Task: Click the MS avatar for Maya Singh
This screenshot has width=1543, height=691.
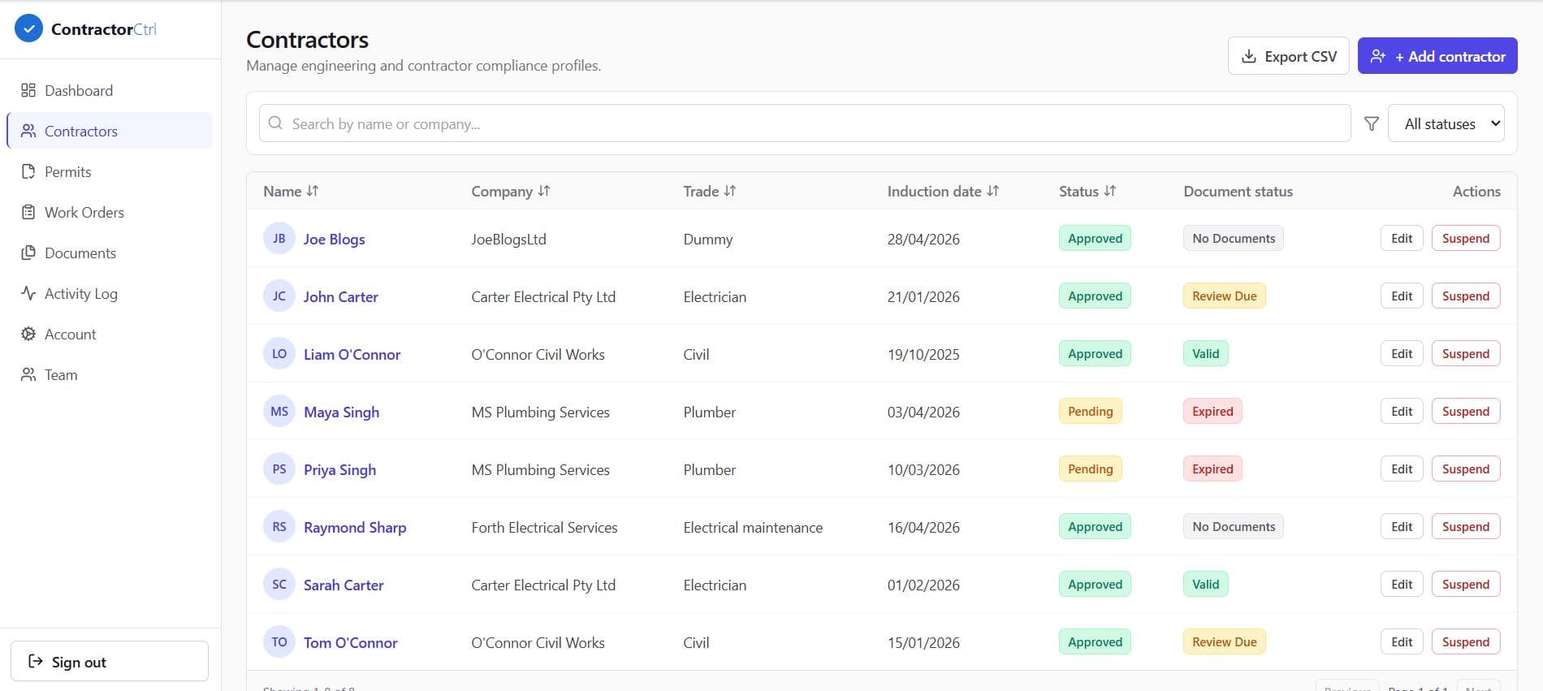Action: [x=279, y=412]
